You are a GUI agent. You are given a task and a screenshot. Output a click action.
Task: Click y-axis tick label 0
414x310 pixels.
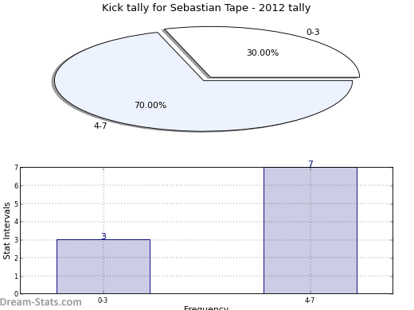click(x=17, y=294)
